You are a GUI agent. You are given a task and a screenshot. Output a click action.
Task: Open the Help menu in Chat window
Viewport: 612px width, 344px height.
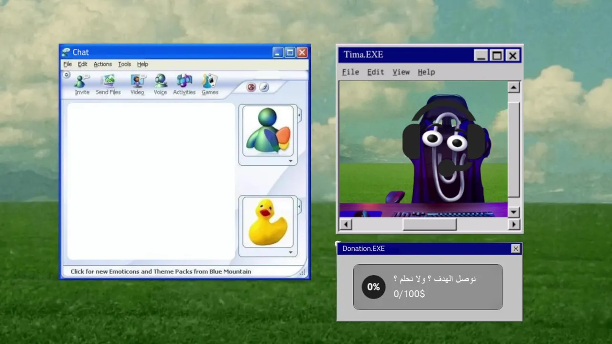click(x=142, y=64)
